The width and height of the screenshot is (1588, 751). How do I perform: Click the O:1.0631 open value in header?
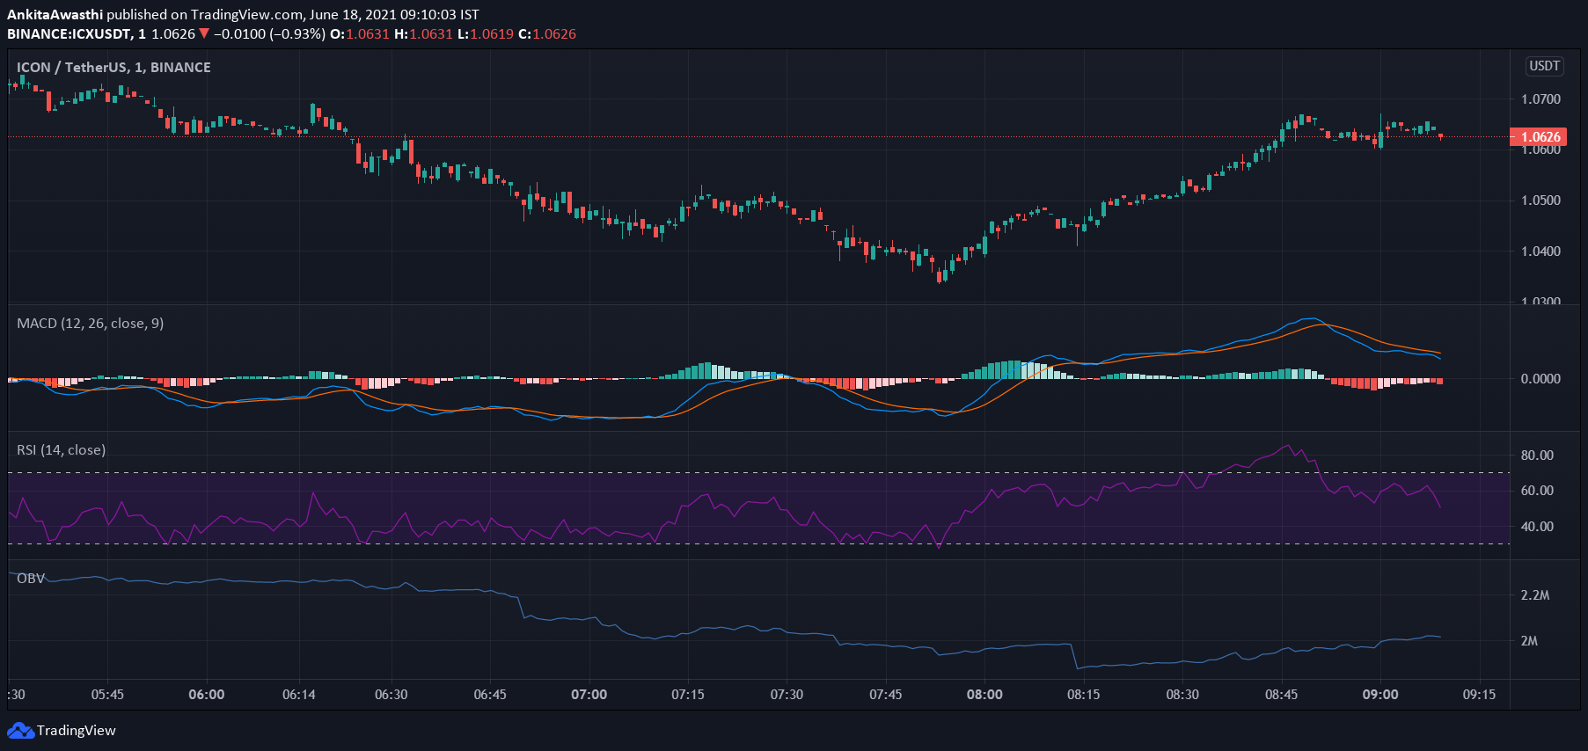pos(360,34)
